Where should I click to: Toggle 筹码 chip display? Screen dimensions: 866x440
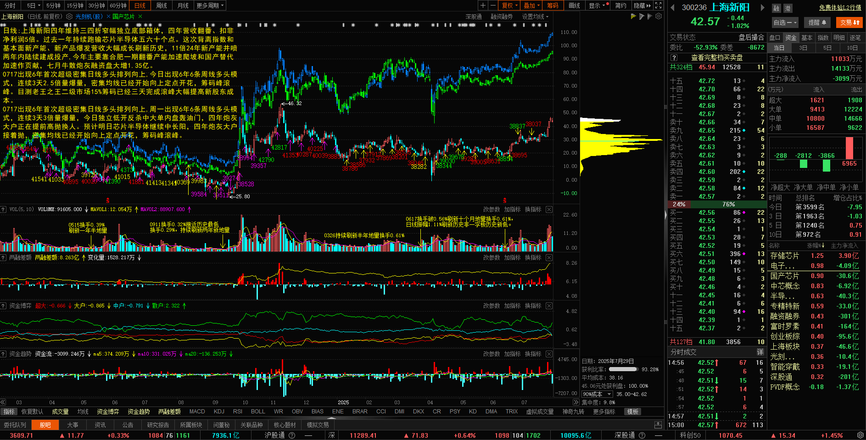click(x=553, y=6)
